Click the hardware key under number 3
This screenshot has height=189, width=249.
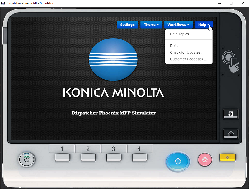click(114, 157)
